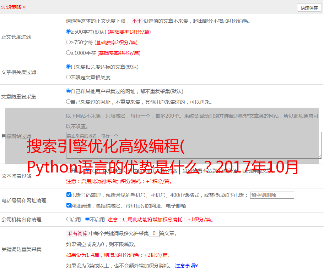Screen dimensions: 324x272
Task: Select 启用 for 公司机构名称清理
Action: 69,219
